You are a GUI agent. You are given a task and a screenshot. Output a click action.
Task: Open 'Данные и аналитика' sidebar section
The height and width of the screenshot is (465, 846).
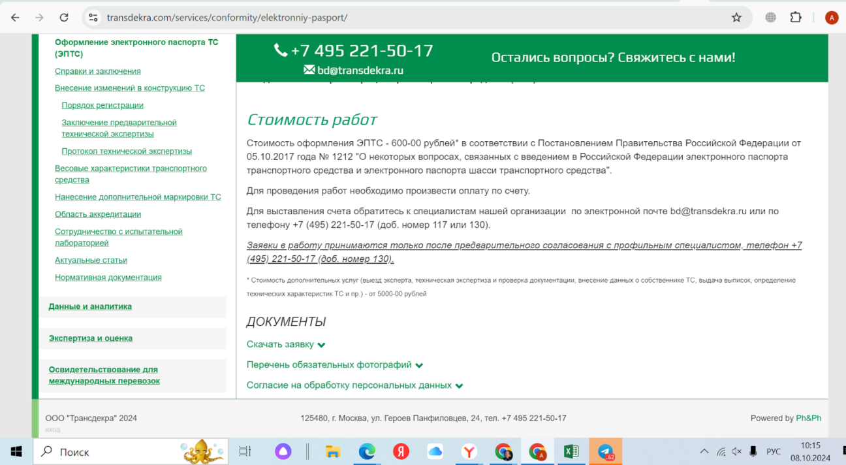[90, 306]
